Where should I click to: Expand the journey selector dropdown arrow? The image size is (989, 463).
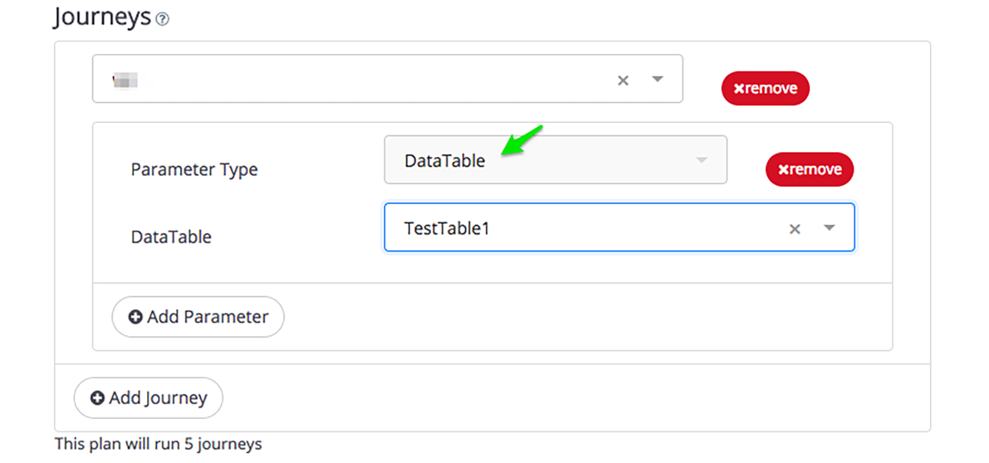pos(658,79)
